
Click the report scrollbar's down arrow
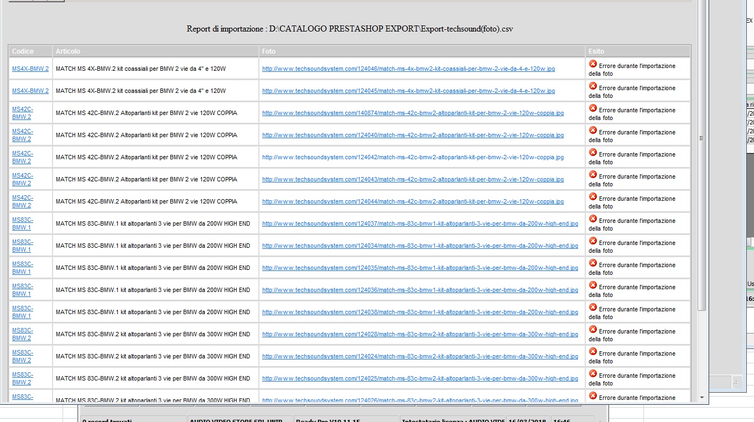click(x=702, y=397)
